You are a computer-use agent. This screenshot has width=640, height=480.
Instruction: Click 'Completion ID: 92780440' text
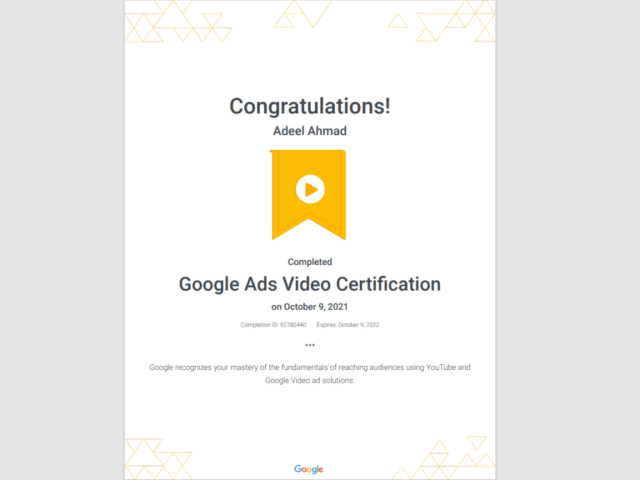pos(273,325)
